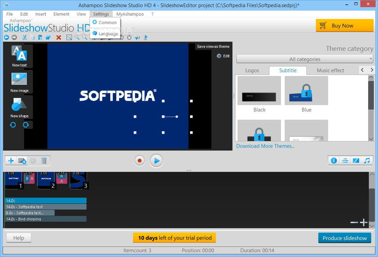
Task: Choose Language in the Settings menu
Action: pos(105,34)
